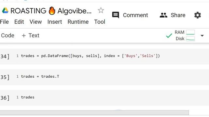209x117 pixels.
Task: Add a new Code cell
Action: (x=7, y=35)
